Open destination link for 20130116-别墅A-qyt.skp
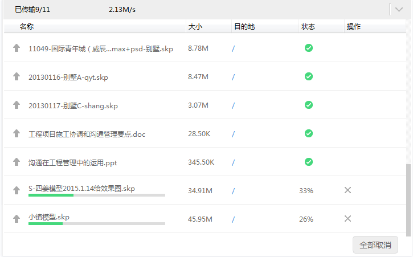The width and height of the screenshot is (413, 257). (x=233, y=77)
